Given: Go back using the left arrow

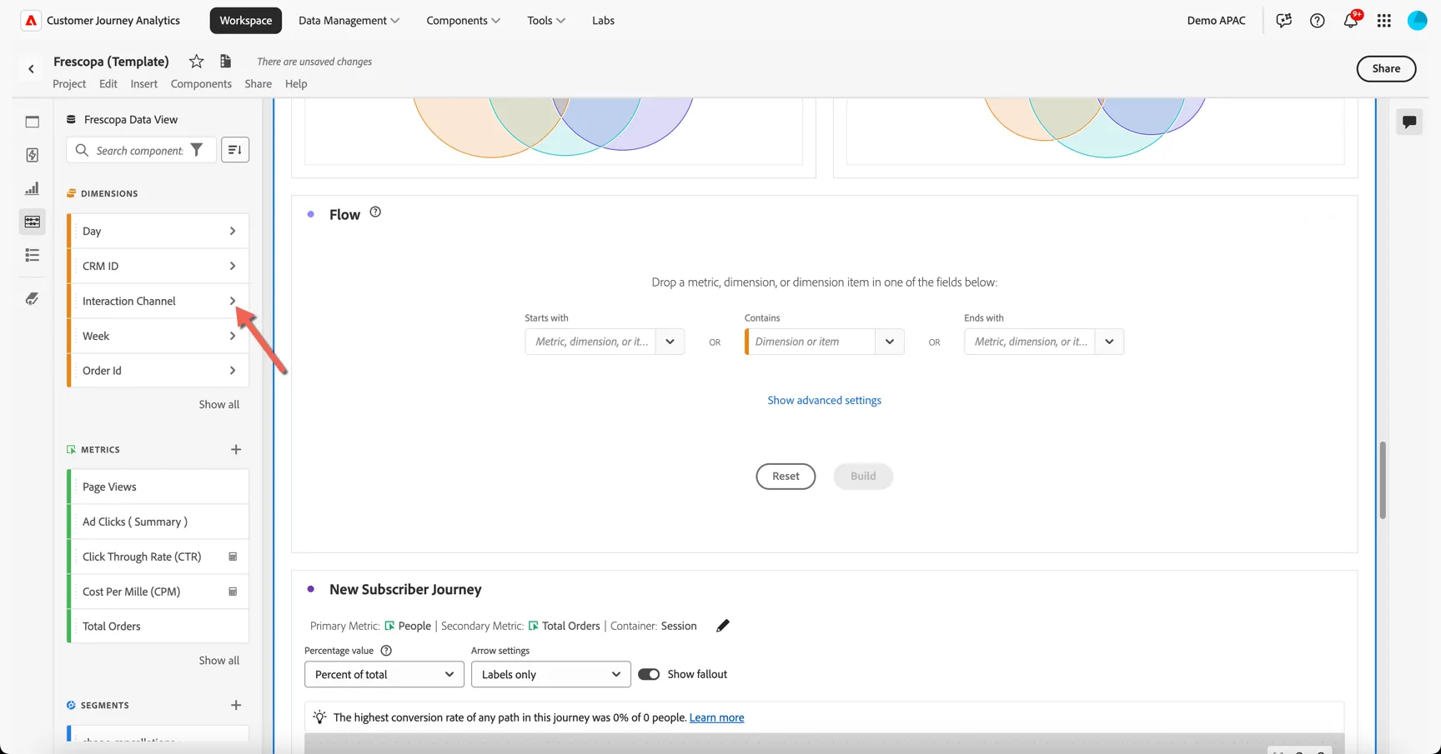Looking at the screenshot, I should click(x=31, y=69).
